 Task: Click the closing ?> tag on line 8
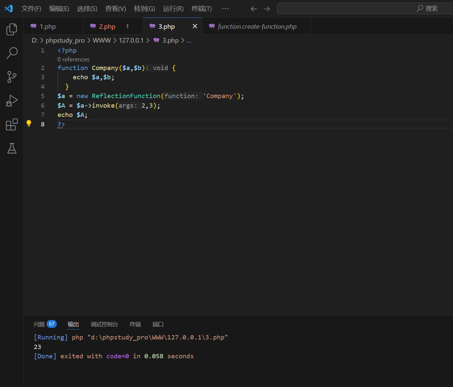(x=61, y=124)
